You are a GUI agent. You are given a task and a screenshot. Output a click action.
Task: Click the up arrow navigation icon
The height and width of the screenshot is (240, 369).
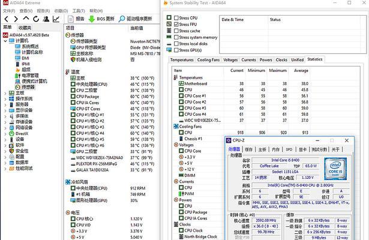click(x=26, y=19)
